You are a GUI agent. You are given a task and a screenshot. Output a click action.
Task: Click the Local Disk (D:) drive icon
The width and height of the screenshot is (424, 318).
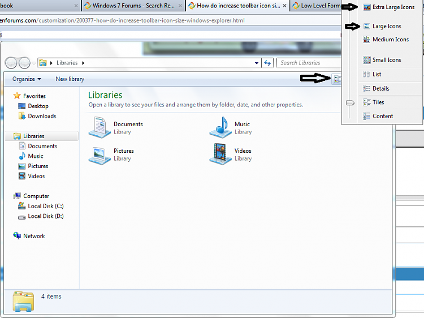click(x=22, y=217)
